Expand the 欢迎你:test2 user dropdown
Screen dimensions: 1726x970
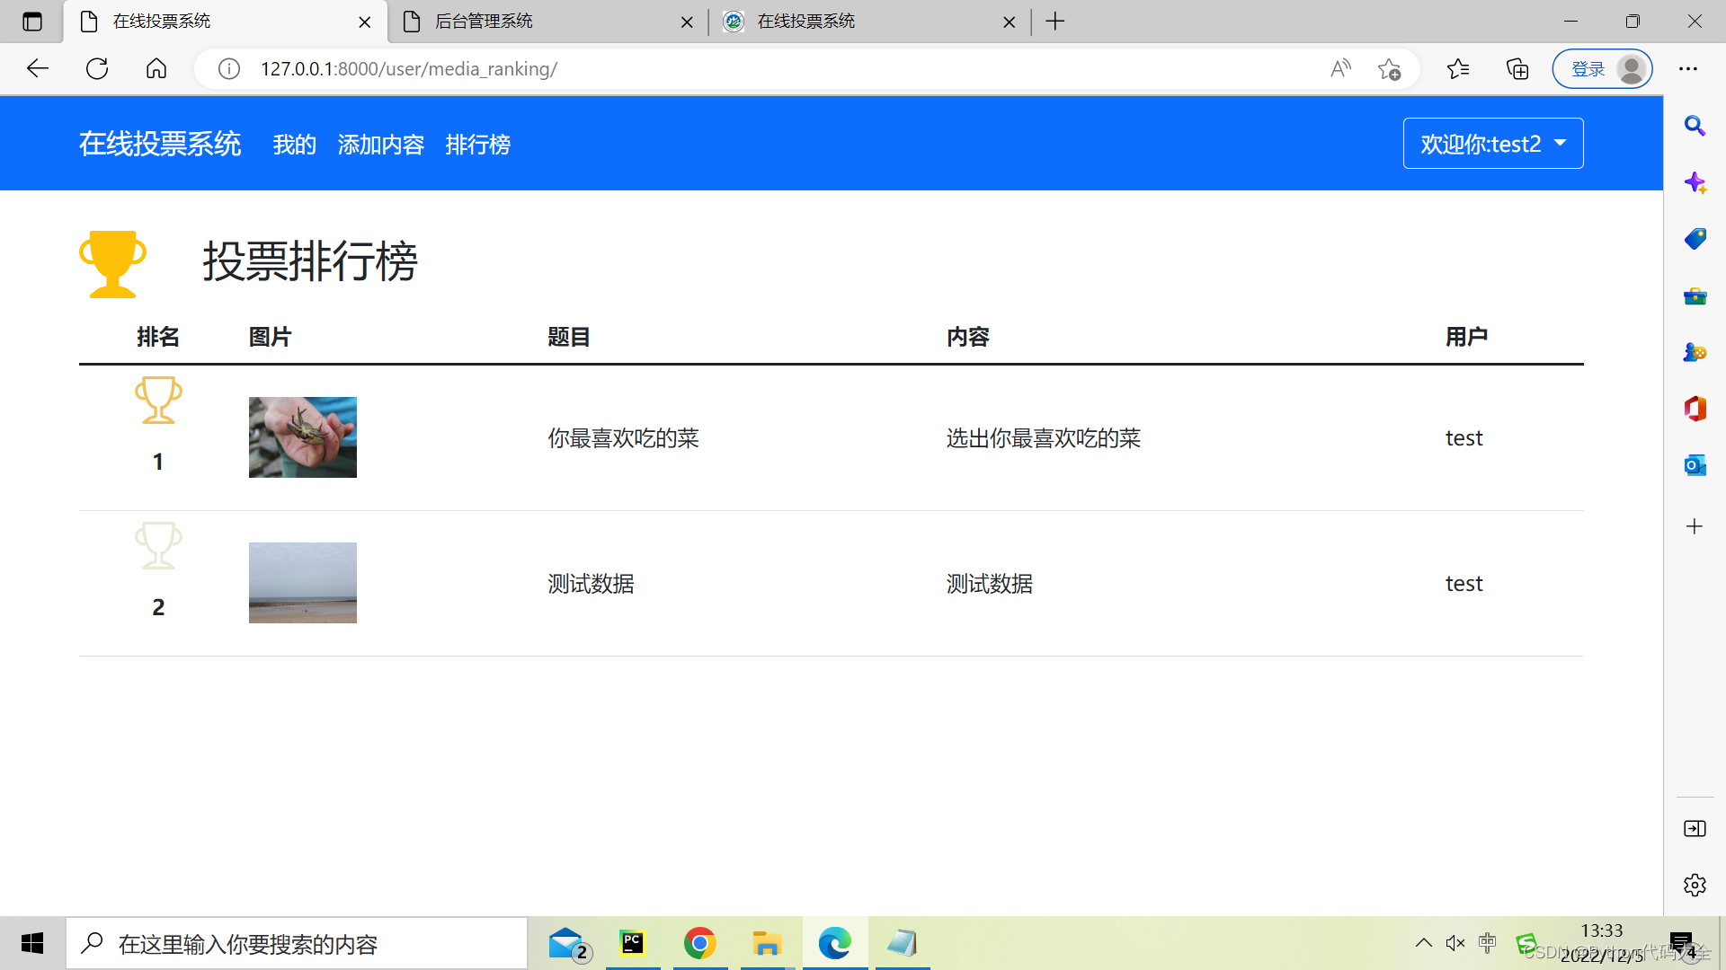click(x=1493, y=144)
